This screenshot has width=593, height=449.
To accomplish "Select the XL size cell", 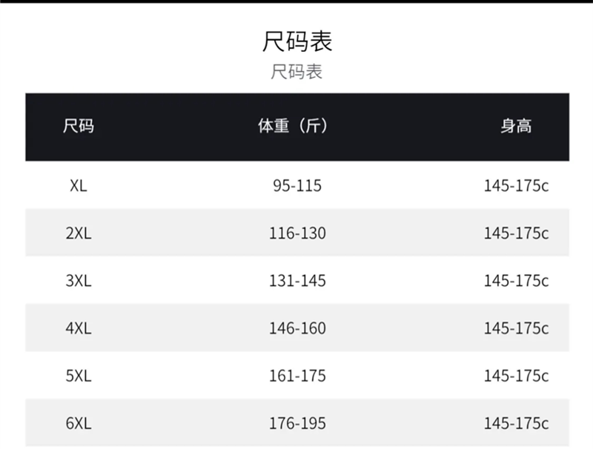I will (79, 186).
